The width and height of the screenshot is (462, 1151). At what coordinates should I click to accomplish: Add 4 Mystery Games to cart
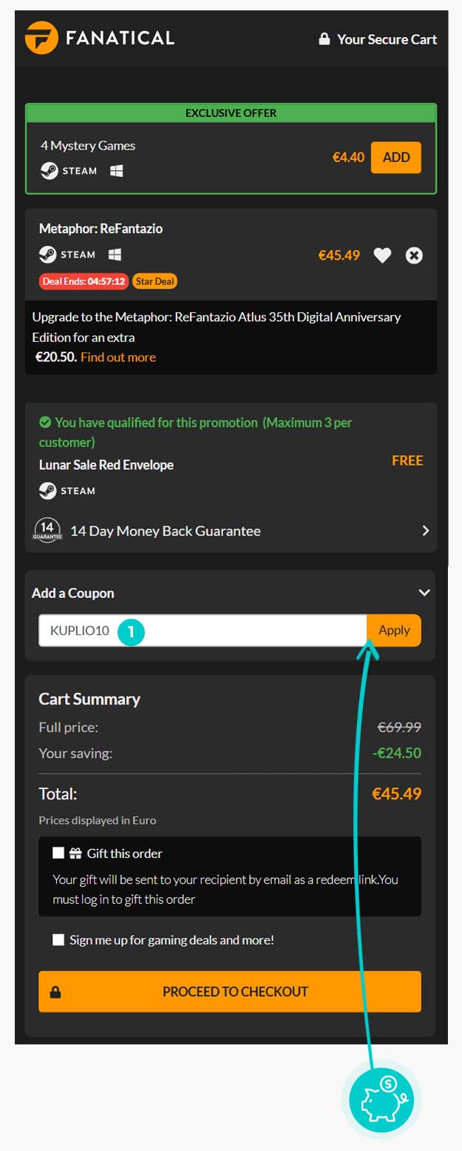pos(395,158)
